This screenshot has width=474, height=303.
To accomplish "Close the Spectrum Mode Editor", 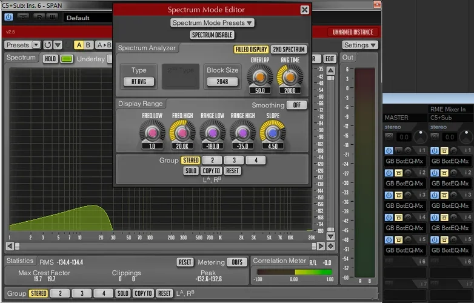I will tap(305, 10).
